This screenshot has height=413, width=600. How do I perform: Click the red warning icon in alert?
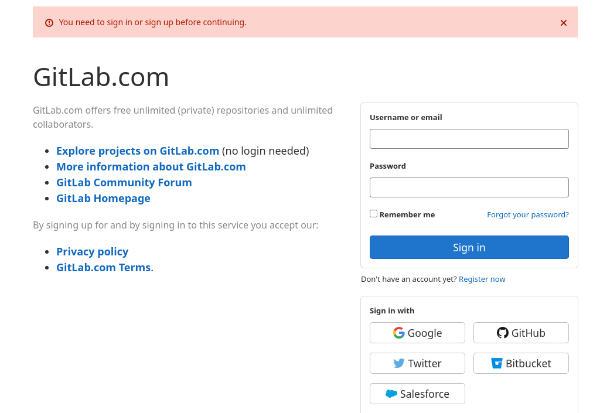click(49, 23)
